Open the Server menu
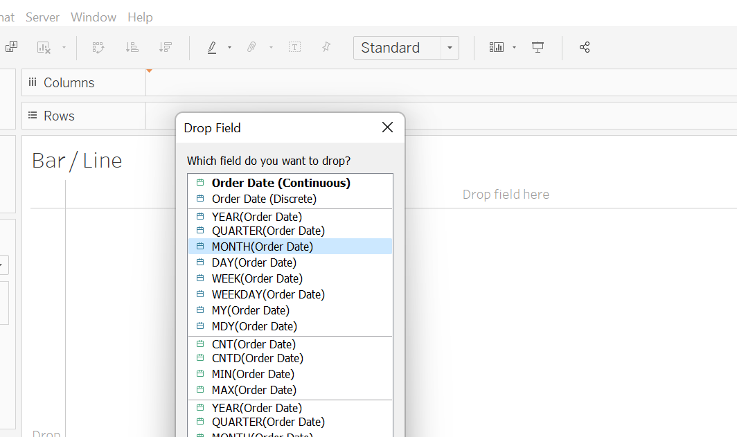 click(x=42, y=17)
